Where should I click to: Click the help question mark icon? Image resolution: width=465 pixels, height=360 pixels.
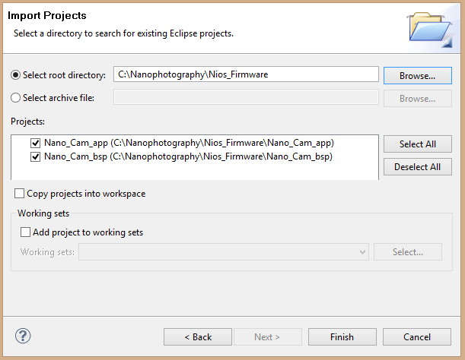pos(23,336)
